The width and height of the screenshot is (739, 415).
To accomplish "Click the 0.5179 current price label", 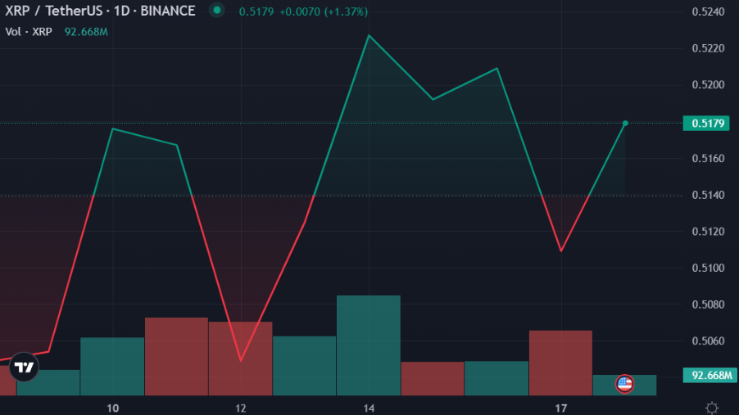I will (x=706, y=124).
